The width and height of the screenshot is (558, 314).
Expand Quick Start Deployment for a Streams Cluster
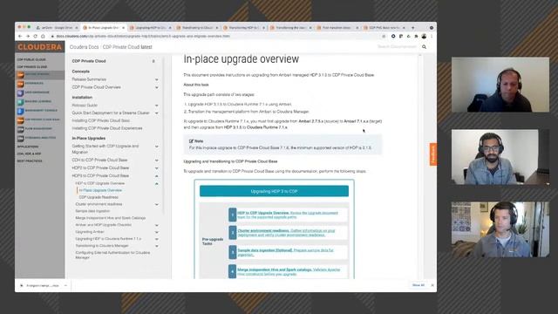point(157,113)
